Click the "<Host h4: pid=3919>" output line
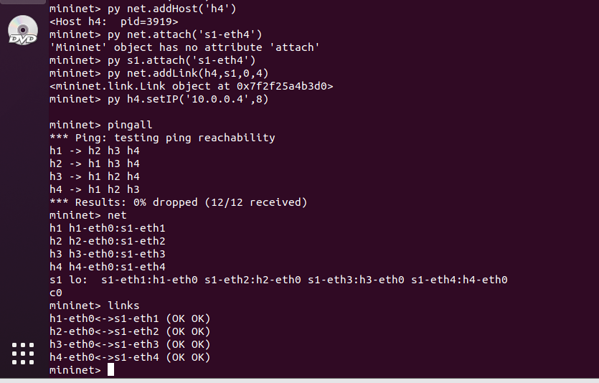The image size is (599, 383). [114, 22]
